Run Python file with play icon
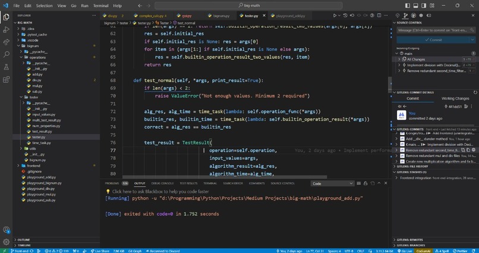The image size is (479, 253). tap(335, 15)
